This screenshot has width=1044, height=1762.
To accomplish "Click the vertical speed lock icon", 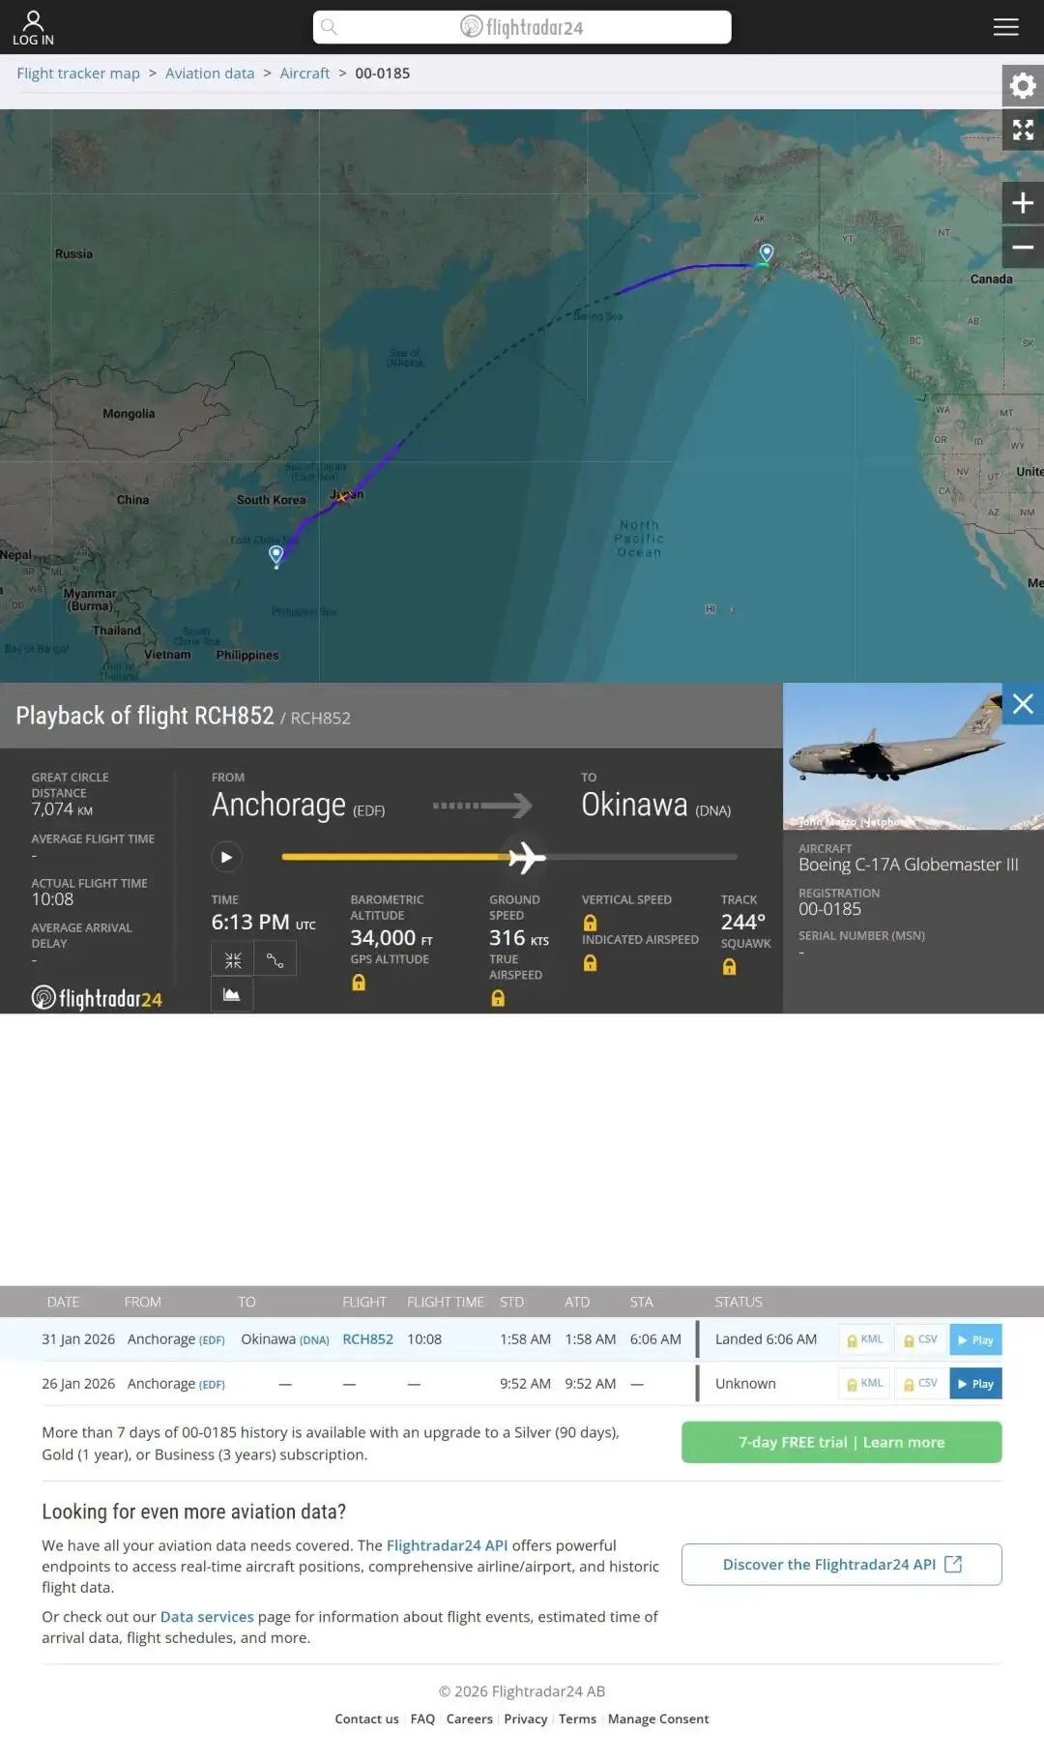I will pyautogui.click(x=590, y=923).
